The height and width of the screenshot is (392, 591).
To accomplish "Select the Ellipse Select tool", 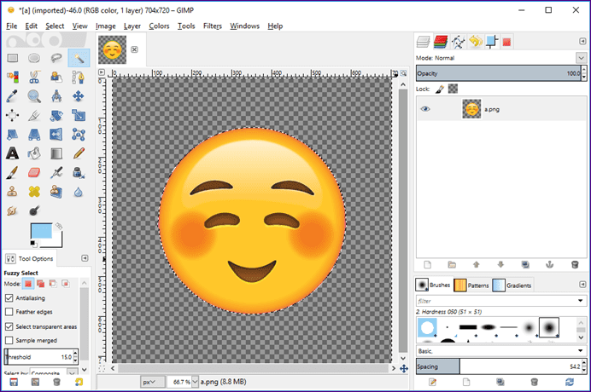I will [34, 58].
